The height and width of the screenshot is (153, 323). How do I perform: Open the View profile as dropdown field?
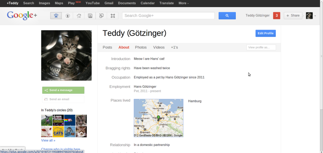tap(261, 47)
